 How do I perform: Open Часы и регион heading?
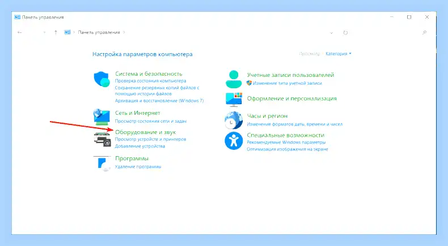(x=268, y=116)
